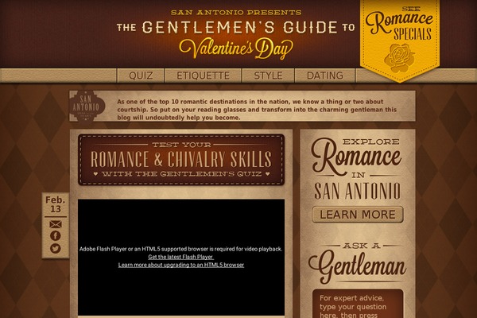Screen dimensions: 477x318
Task: Click the LEARN MORE button
Action: click(x=358, y=215)
